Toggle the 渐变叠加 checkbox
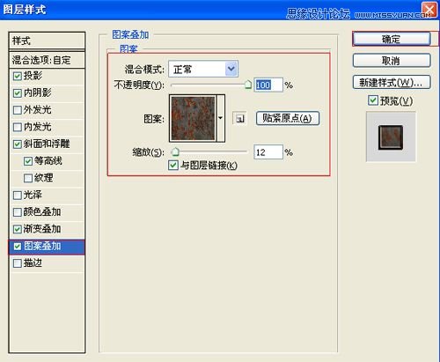This screenshot has width=440, height=362. click(18, 229)
